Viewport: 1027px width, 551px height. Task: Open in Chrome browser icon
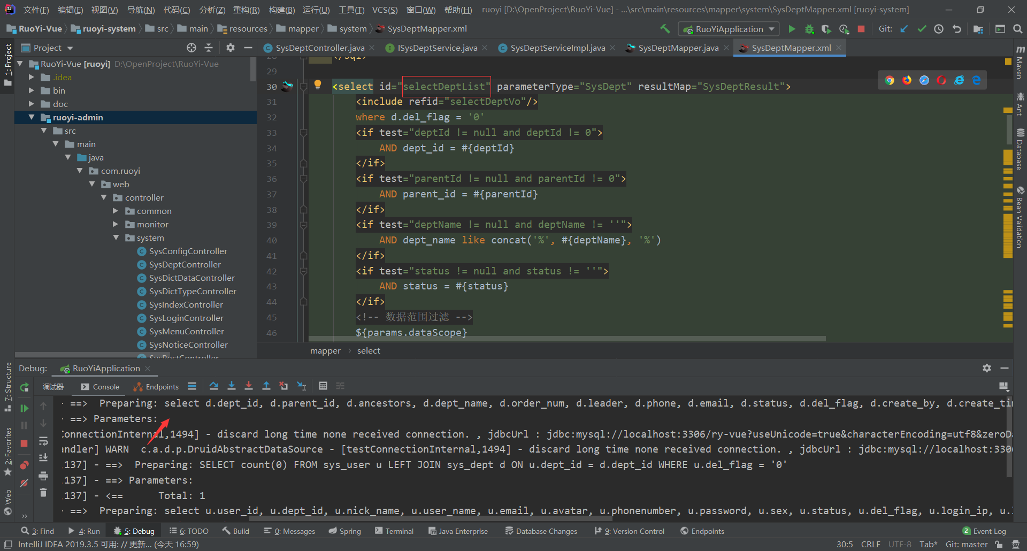[x=890, y=80]
